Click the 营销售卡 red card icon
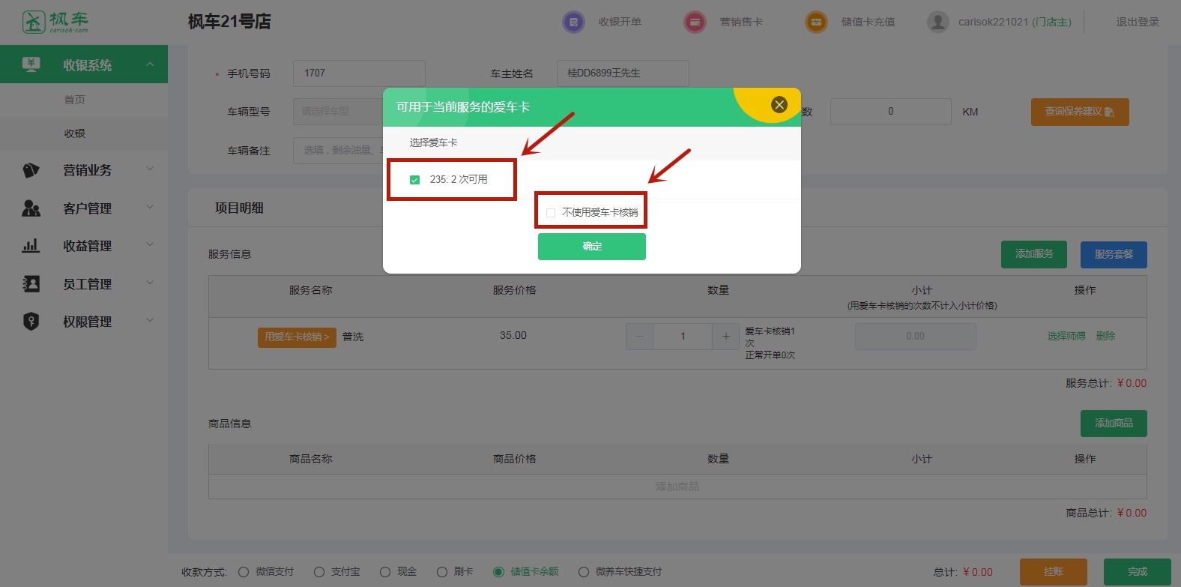The height and width of the screenshot is (587, 1181). click(x=695, y=22)
